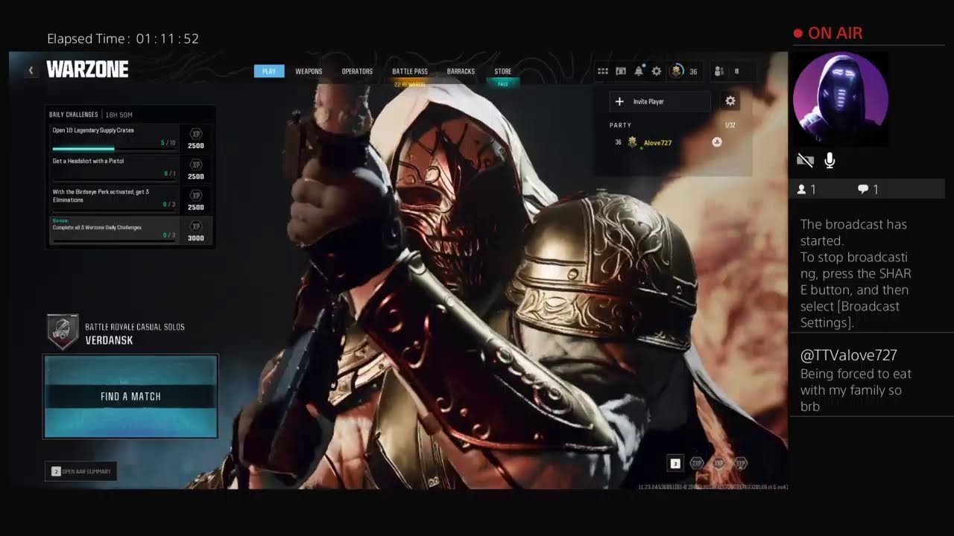Open the STORE tab
Image resolution: width=954 pixels, height=536 pixels.
[x=503, y=71]
